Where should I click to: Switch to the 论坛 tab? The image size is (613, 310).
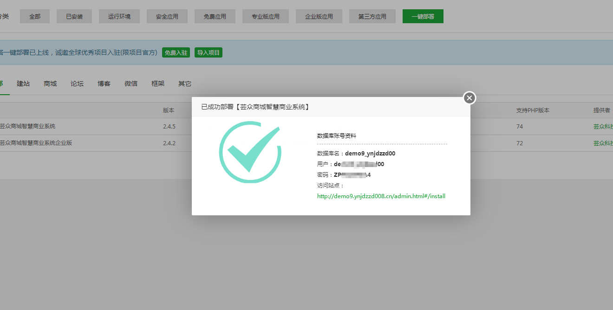point(77,84)
